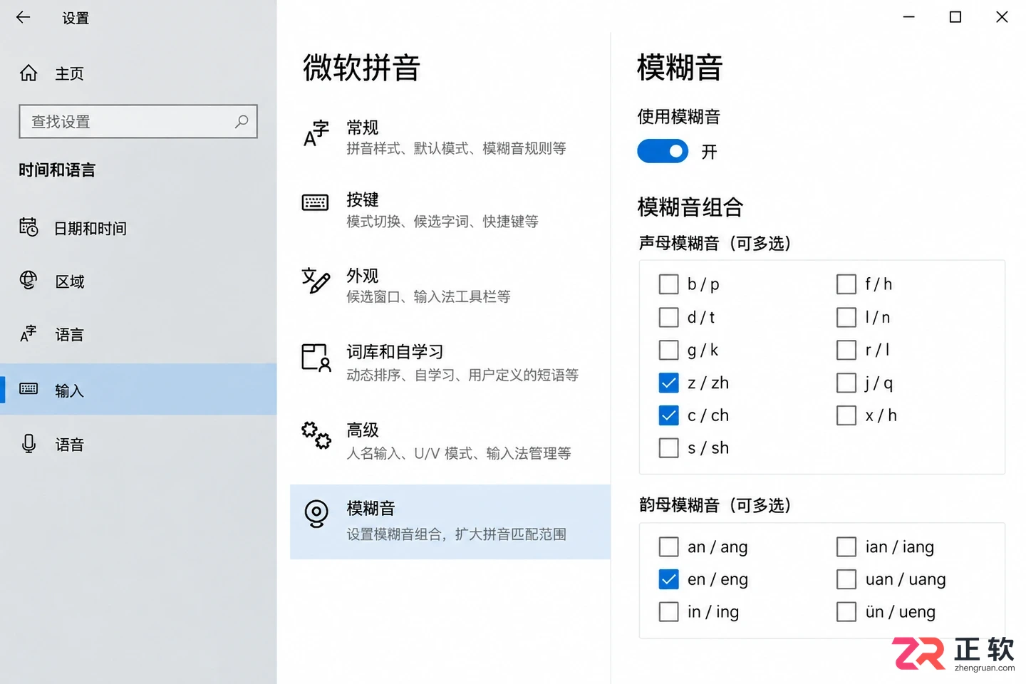Tick the ian / iang checkbox
1026x684 pixels.
[x=846, y=547]
